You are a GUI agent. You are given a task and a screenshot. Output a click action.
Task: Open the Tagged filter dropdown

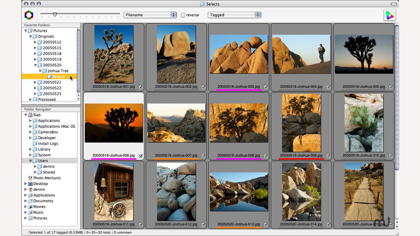coord(234,15)
